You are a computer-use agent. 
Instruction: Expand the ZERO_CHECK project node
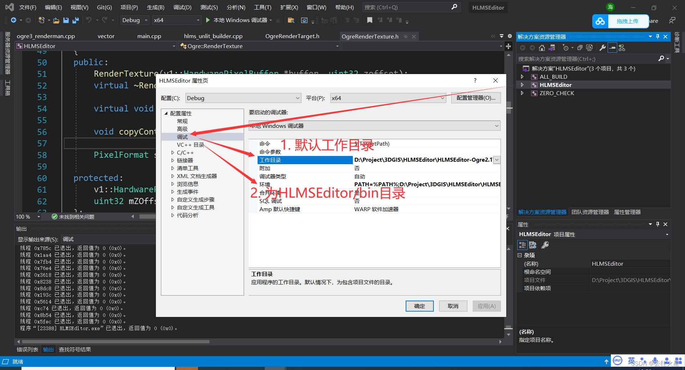(x=522, y=93)
